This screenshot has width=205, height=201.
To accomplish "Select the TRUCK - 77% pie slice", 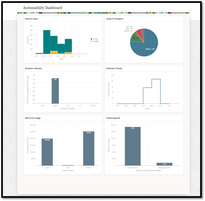I will click(146, 48).
